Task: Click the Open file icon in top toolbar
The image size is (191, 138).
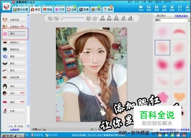Action: pyautogui.click(x=141, y=8)
